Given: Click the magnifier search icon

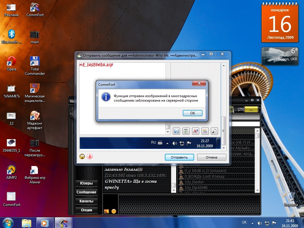Looking at the screenshot, I should 214,131.
